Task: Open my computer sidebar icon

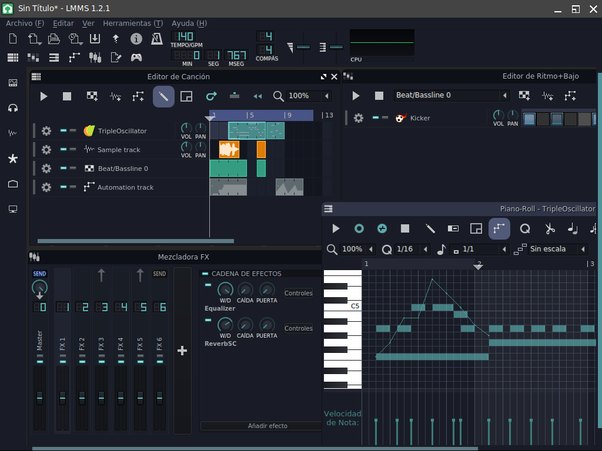Action: coord(13,210)
